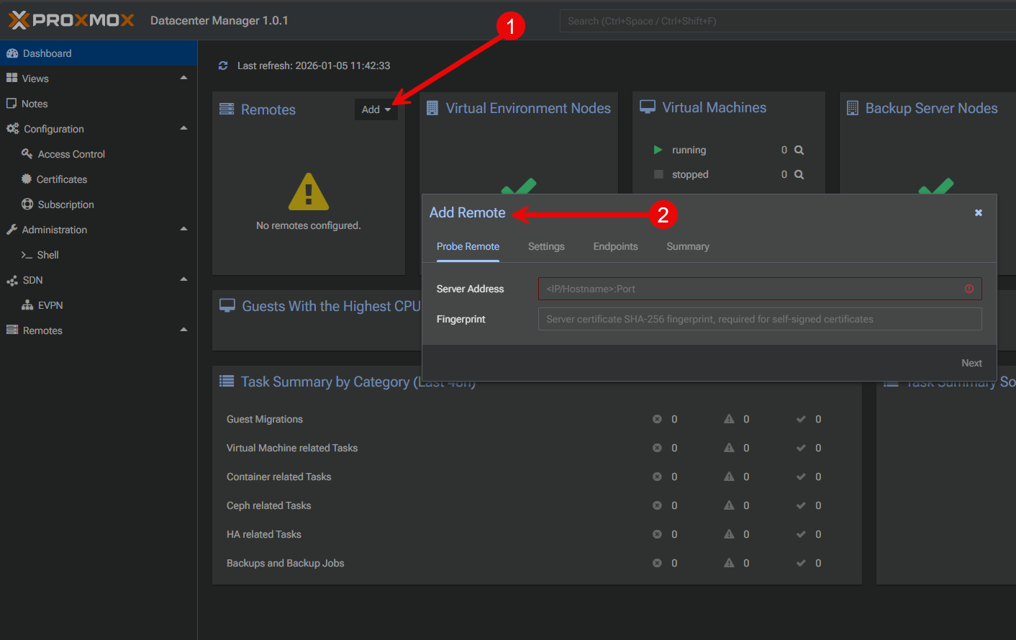The width and height of the screenshot is (1016, 640).
Task: Click the refresh icon next to Last refresh
Action: click(x=223, y=65)
